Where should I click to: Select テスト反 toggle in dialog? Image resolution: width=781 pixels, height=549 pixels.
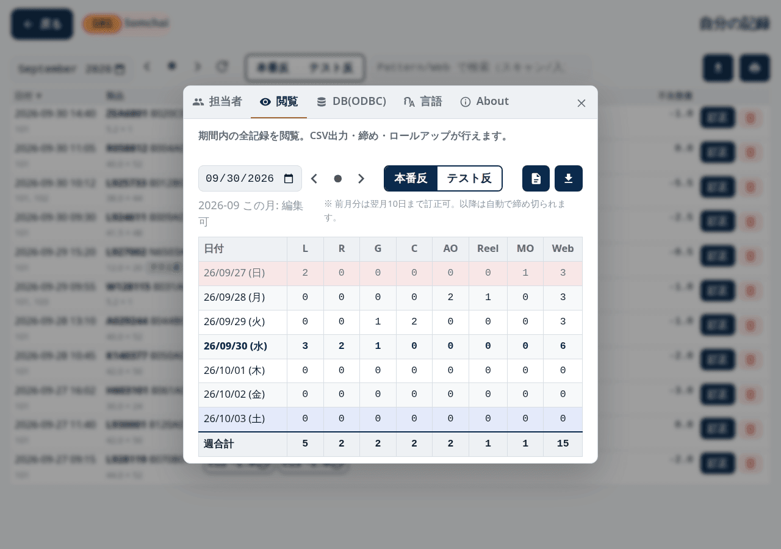[x=469, y=178]
